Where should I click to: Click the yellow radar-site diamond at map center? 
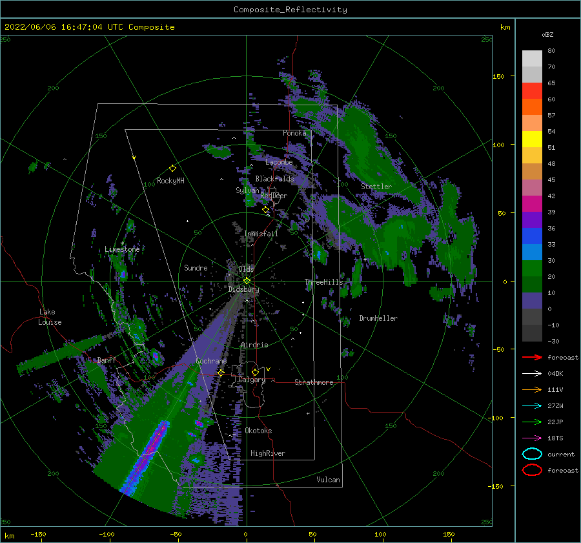pyautogui.click(x=247, y=281)
